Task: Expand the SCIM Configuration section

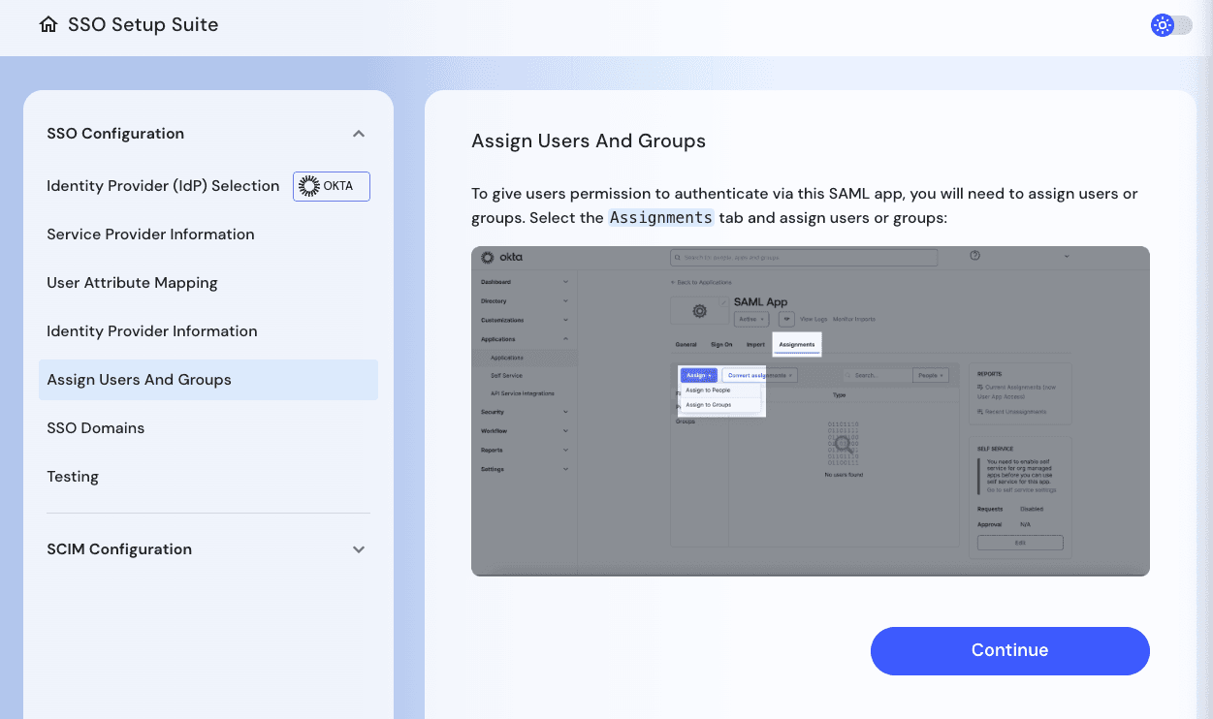Action: click(358, 548)
